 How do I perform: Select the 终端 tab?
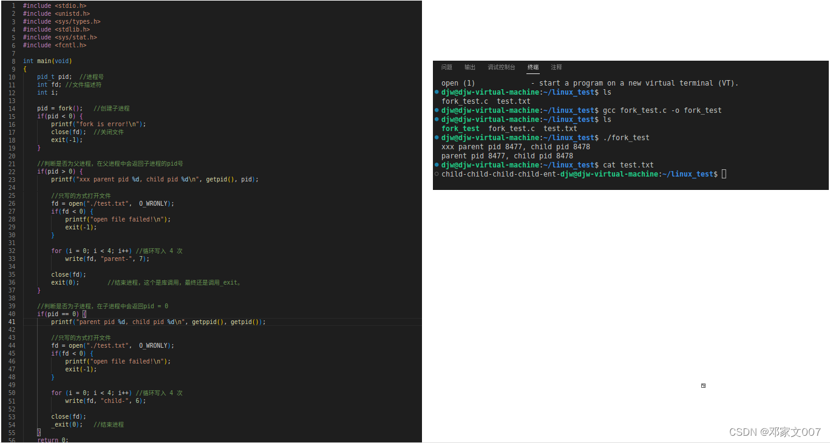pos(533,67)
